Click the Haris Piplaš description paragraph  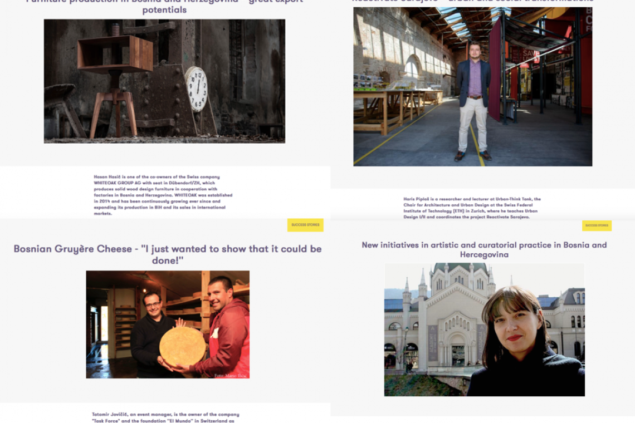(x=472, y=208)
